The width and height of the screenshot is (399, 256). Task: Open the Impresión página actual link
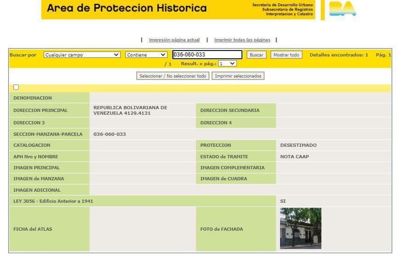[174, 40]
